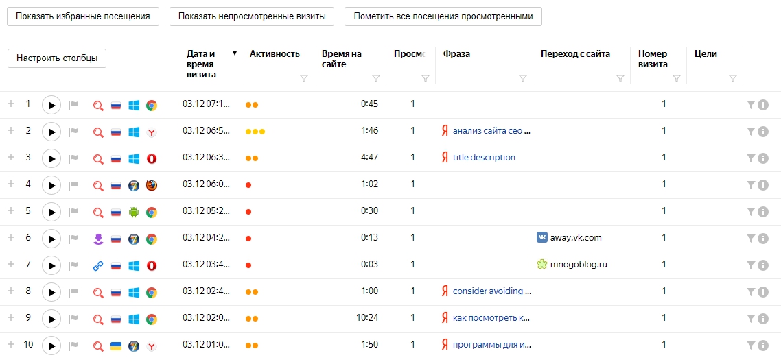The image size is (781, 362).
Task: Expand details of visit 8
Action: click(x=11, y=292)
